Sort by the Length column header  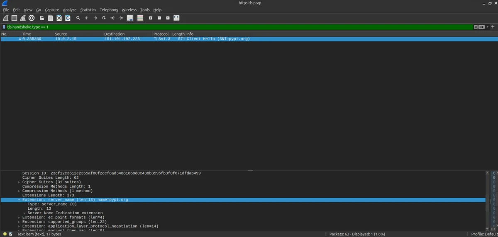pos(178,34)
